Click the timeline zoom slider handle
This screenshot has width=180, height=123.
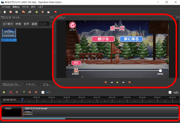pyautogui.click(x=50, y=92)
